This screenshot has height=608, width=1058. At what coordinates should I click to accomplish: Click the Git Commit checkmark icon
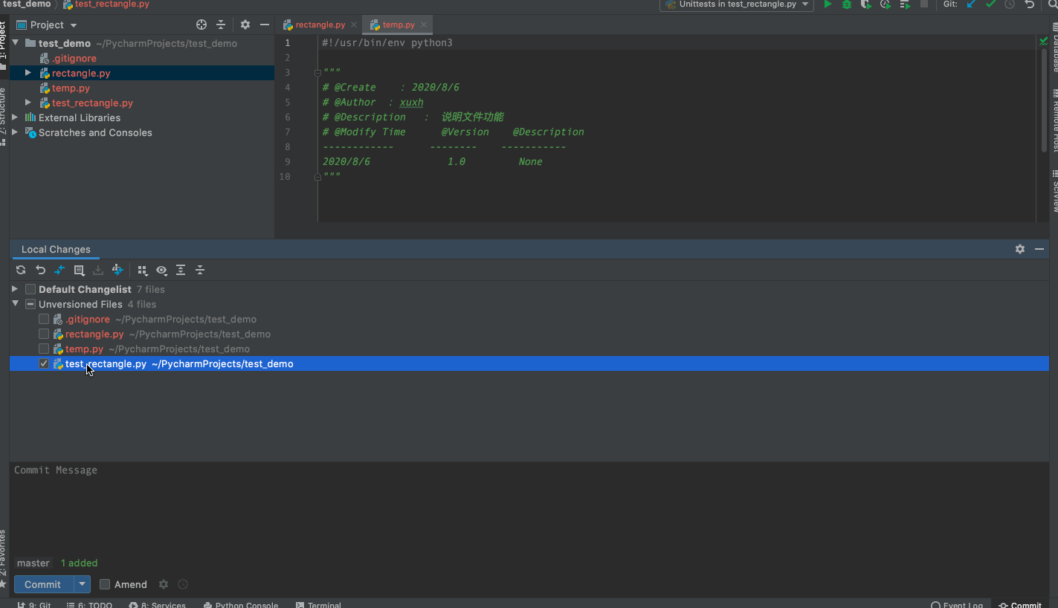point(990,4)
